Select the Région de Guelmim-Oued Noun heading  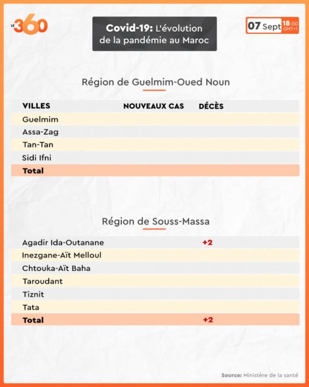click(x=156, y=82)
